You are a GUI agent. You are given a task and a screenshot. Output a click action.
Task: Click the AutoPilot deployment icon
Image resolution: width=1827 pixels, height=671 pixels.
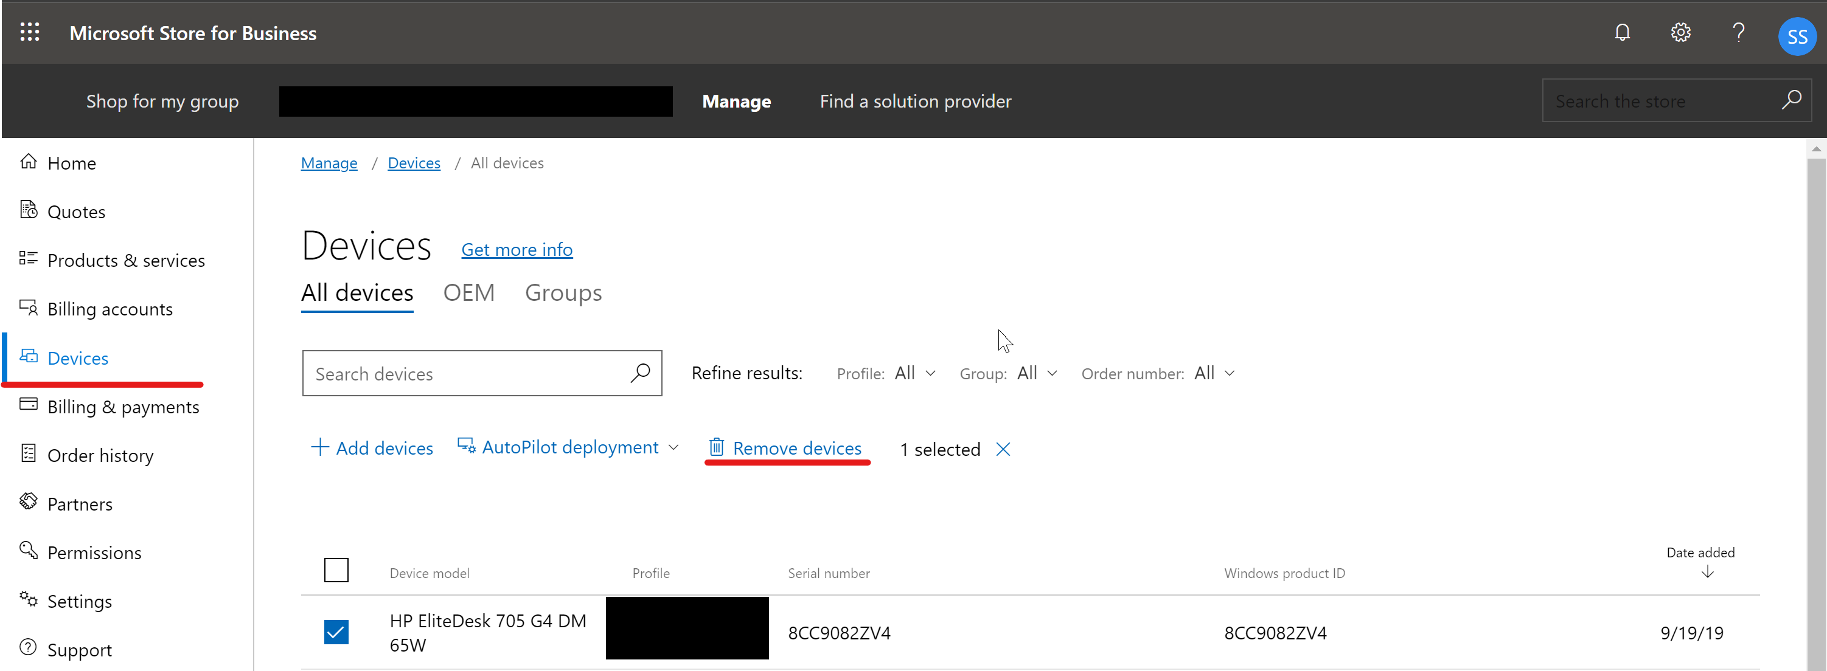(466, 446)
